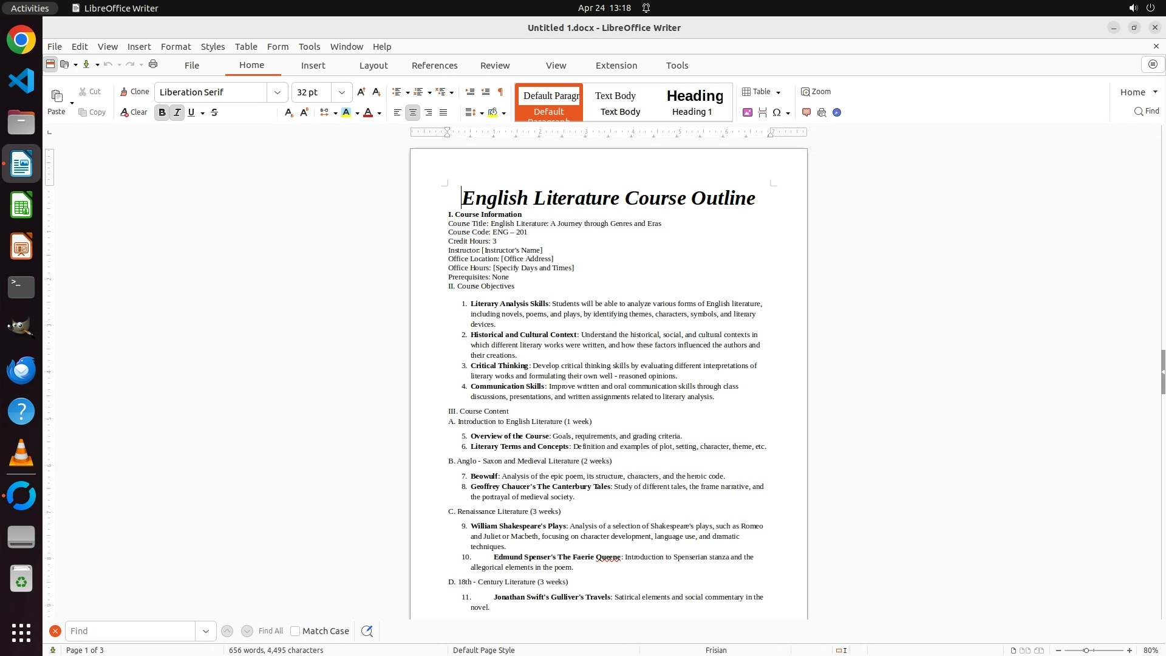Image resolution: width=1166 pixels, height=656 pixels.
Task: Click the Clone formatting button
Action: (x=134, y=92)
